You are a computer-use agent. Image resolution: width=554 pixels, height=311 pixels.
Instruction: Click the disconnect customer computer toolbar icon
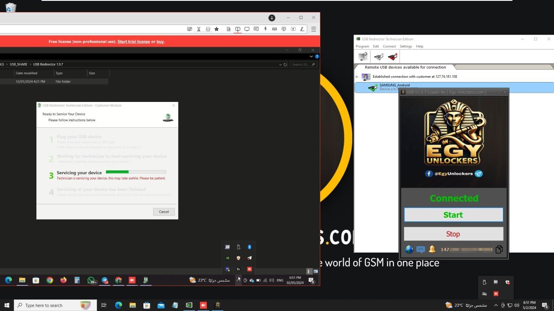(x=363, y=57)
